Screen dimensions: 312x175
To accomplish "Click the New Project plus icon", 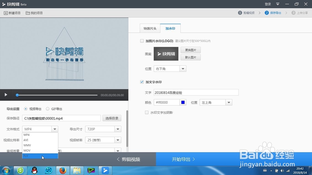I will [6, 13].
